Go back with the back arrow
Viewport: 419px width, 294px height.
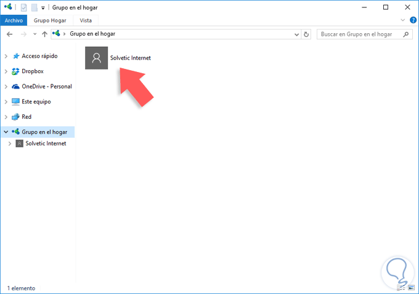[x=10, y=34]
